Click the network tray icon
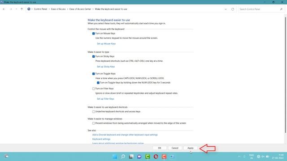The image size is (287, 161). [258, 157]
